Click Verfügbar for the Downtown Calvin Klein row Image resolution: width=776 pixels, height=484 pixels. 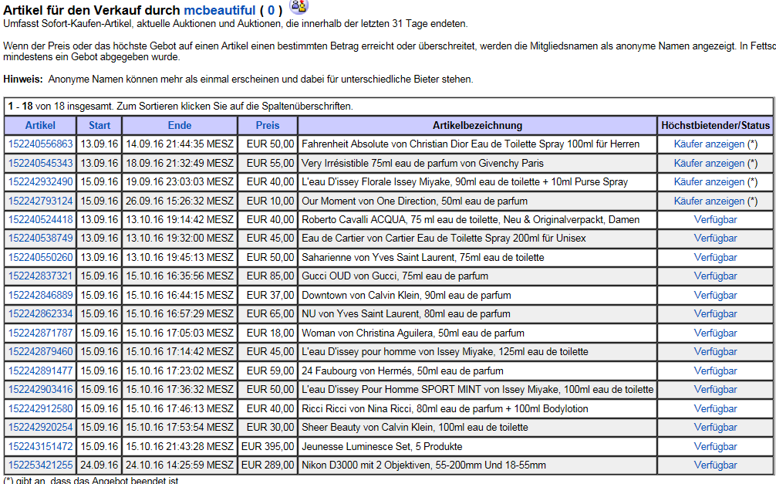click(715, 295)
